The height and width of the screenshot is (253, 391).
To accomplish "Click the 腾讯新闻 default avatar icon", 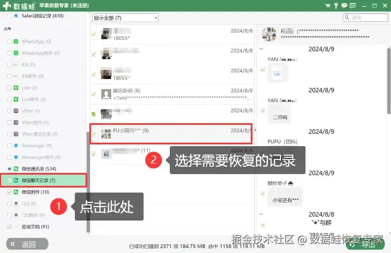I will (106, 94).
